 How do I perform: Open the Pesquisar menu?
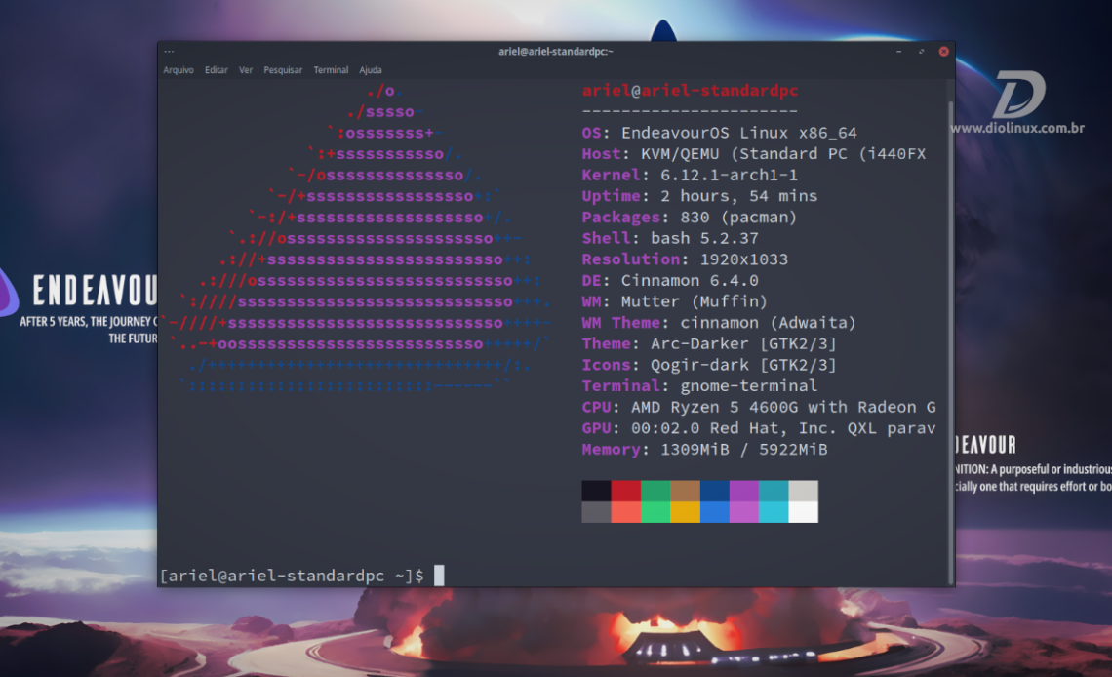[x=283, y=70]
